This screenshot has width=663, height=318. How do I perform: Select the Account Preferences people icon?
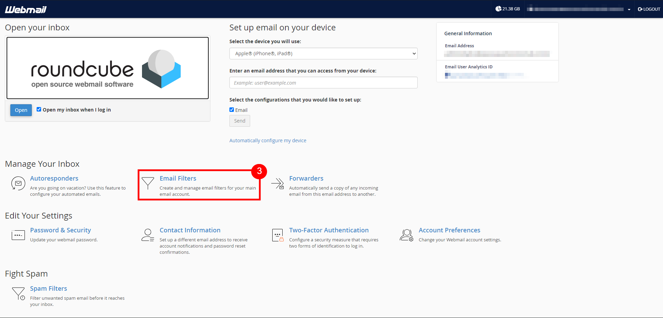click(406, 235)
